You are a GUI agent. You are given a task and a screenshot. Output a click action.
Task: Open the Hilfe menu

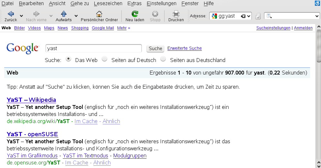point(209,4)
